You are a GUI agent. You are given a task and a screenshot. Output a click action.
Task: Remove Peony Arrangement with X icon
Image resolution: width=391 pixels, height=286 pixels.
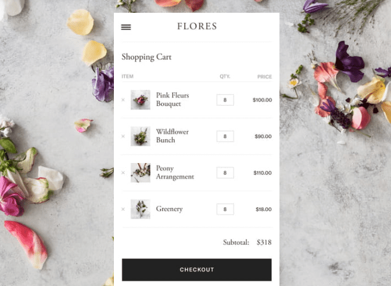tap(123, 172)
